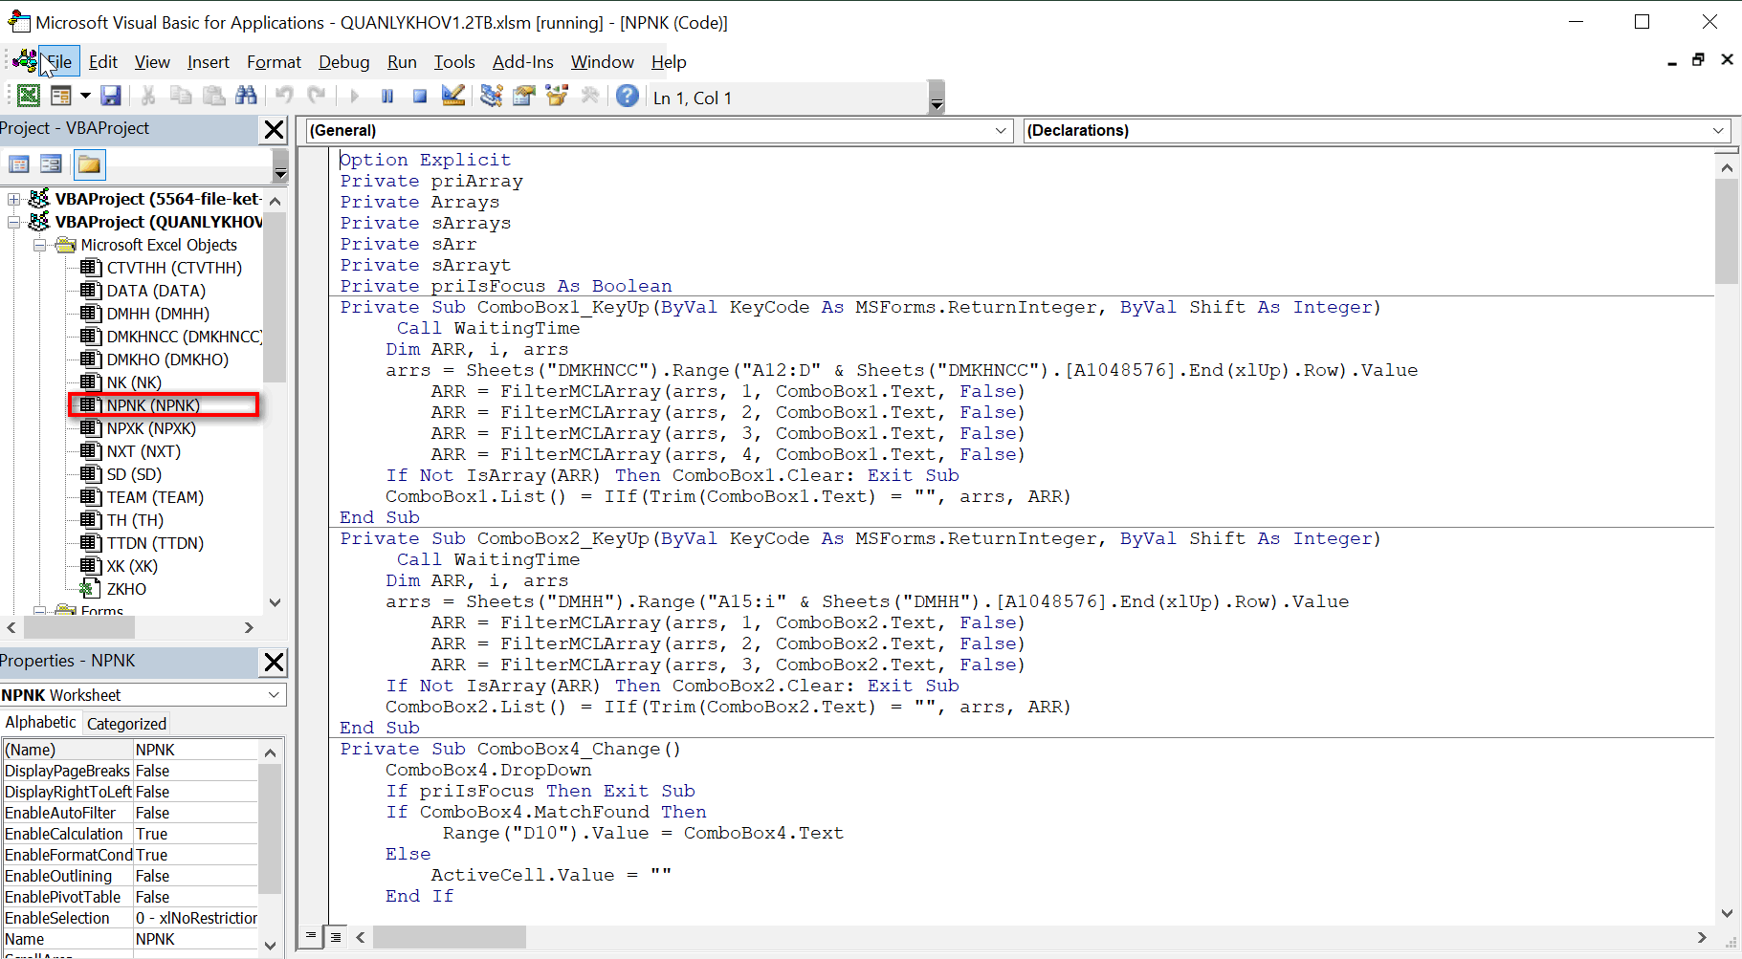Toggle Folders icon in Project pane
This screenshot has height=959, width=1742.
(x=89, y=164)
